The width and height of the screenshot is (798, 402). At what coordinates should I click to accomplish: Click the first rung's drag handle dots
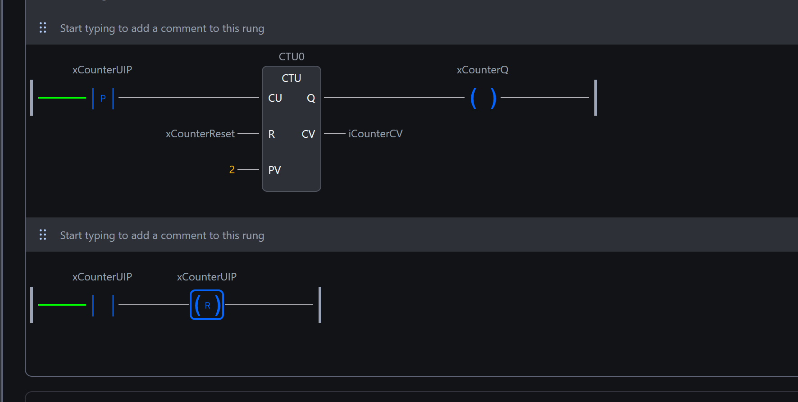[43, 28]
